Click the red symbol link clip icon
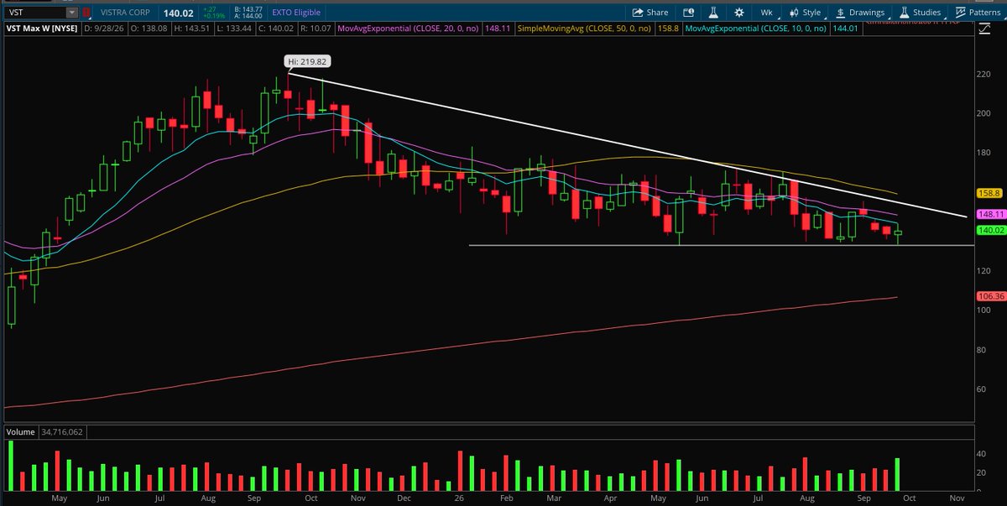 coord(86,13)
